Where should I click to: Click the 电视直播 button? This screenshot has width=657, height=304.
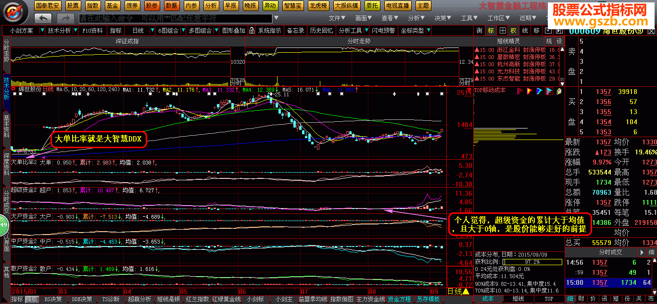pos(398,6)
